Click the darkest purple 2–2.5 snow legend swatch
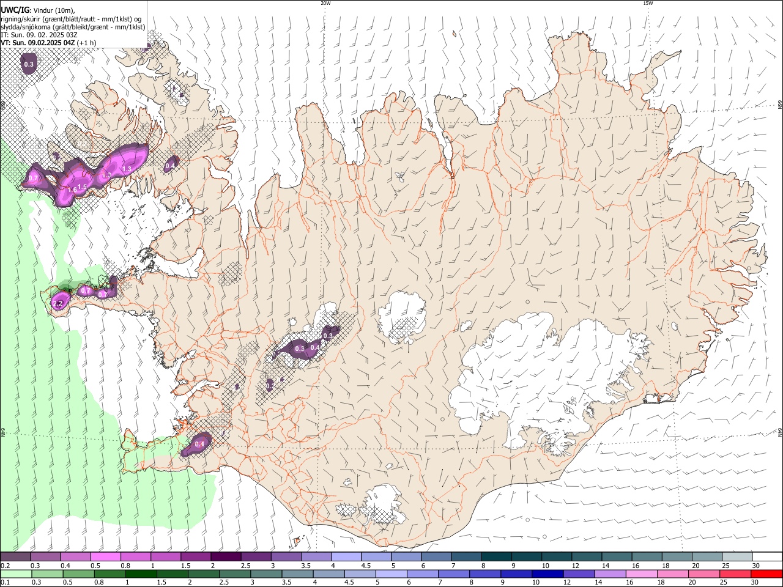 225,557
